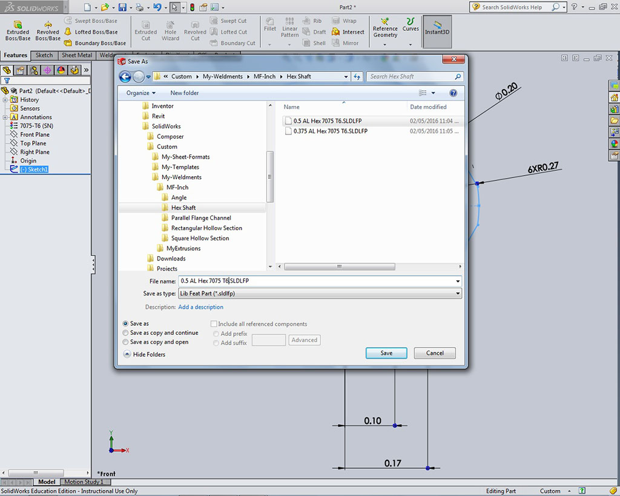Image resolution: width=620 pixels, height=496 pixels.
Task: Open the Reference Geometry tool
Action: (x=385, y=28)
